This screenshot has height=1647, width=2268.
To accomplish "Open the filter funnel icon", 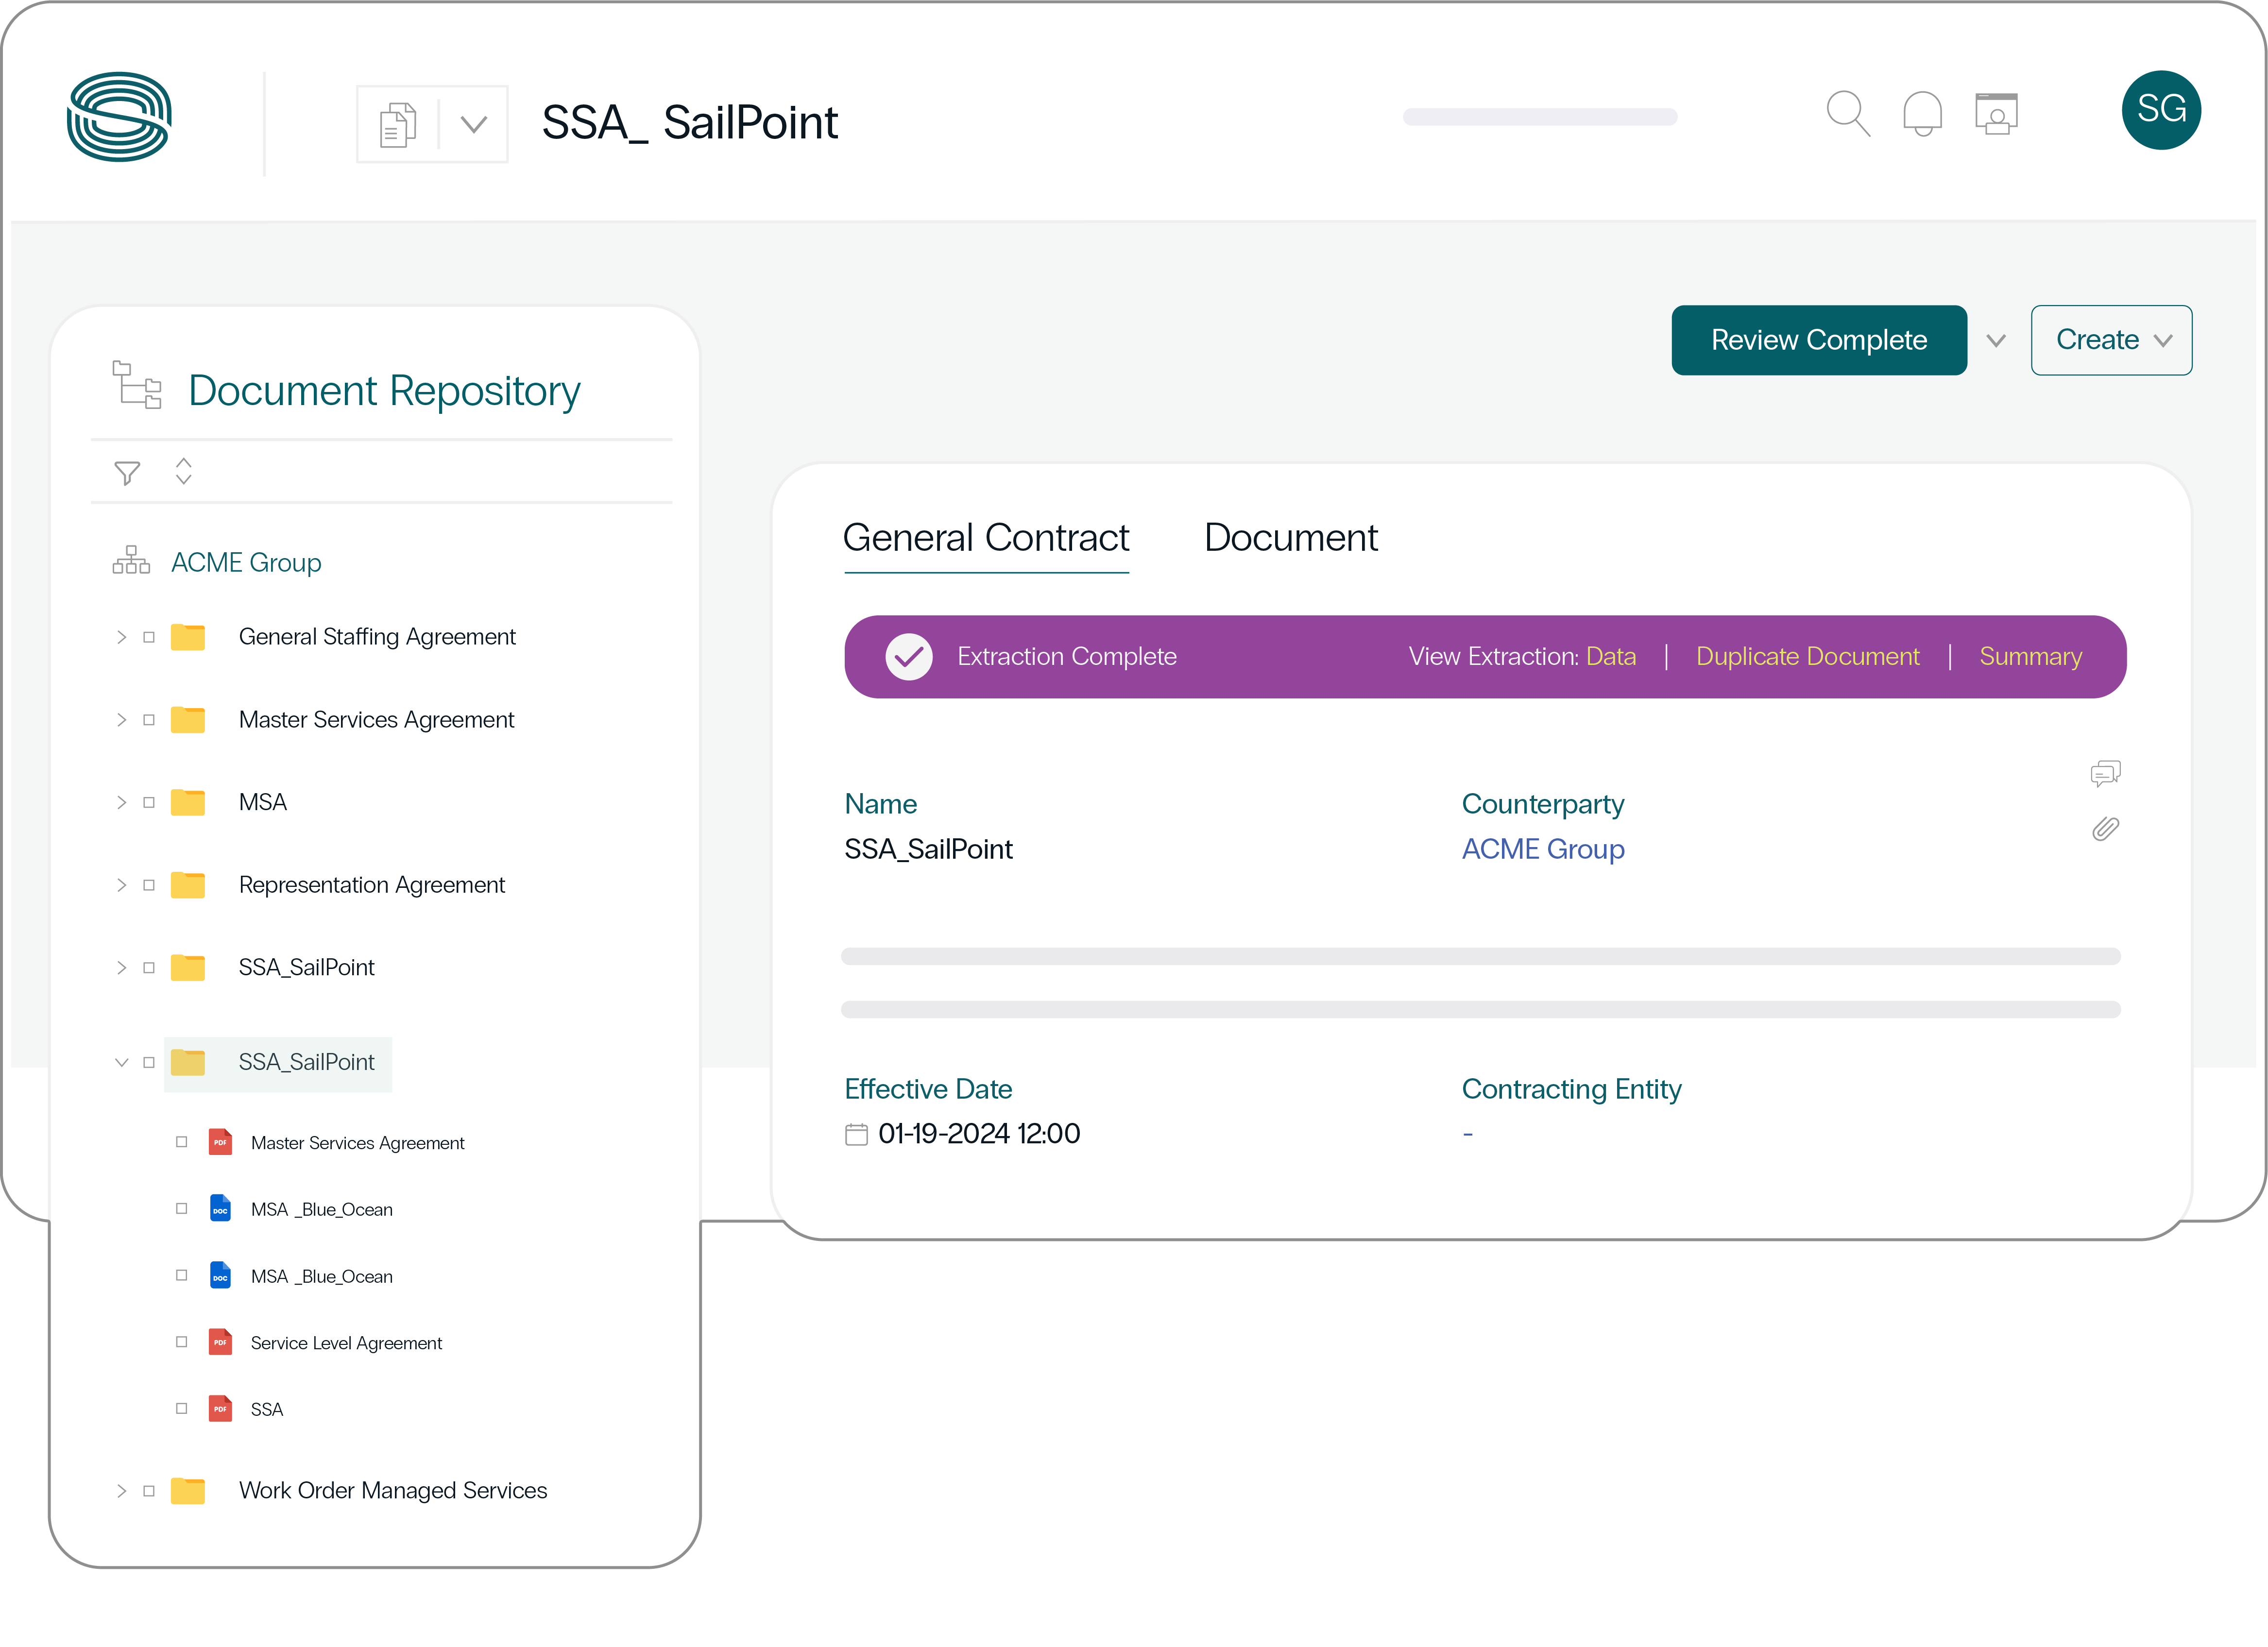I will pyautogui.click(x=127, y=472).
